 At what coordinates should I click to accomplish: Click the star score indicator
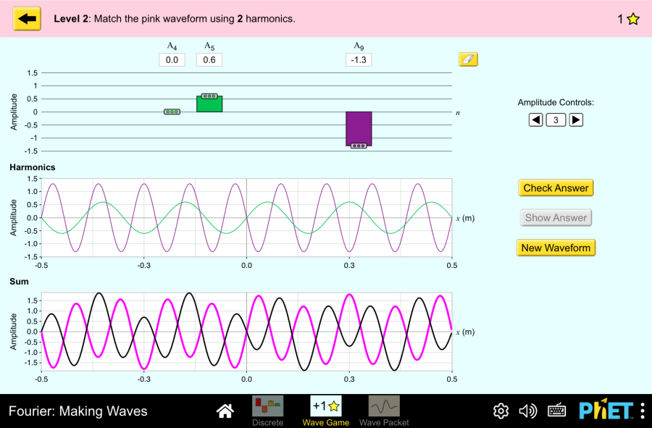[632, 18]
